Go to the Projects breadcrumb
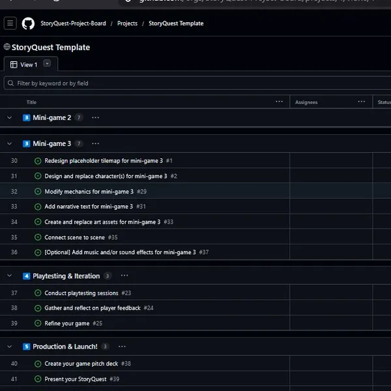This screenshot has height=391, width=391. click(127, 23)
